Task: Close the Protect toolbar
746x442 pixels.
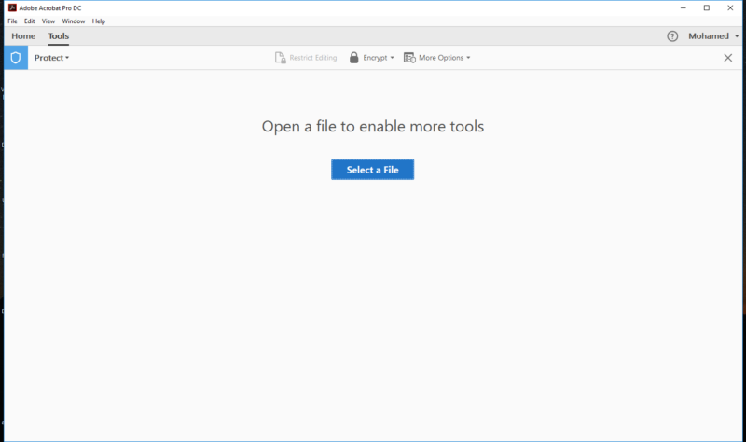Action: [728, 58]
